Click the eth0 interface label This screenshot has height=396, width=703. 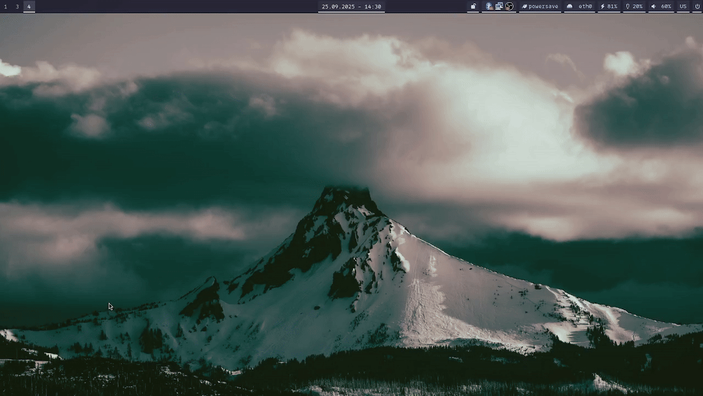[x=585, y=7]
